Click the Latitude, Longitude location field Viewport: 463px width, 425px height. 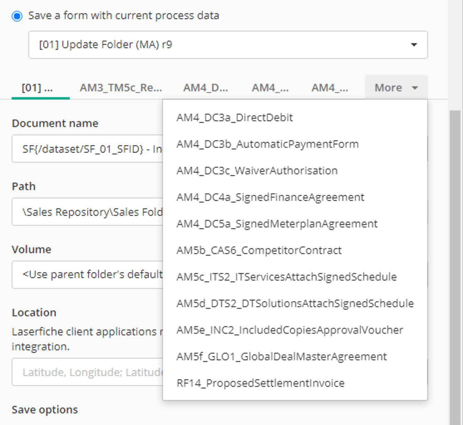83,372
